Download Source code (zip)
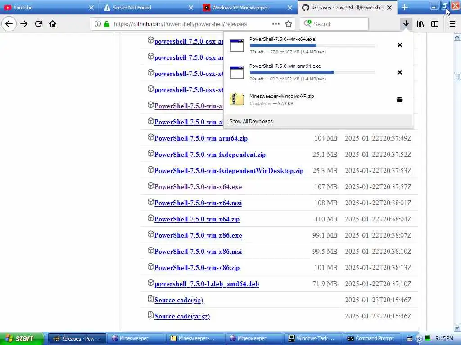 tap(178, 300)
